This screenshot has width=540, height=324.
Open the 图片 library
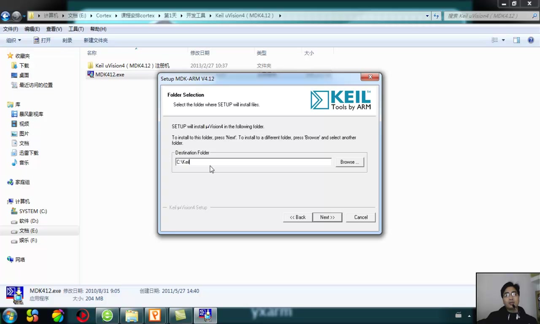pyautogui.click(x=24, y=134)
